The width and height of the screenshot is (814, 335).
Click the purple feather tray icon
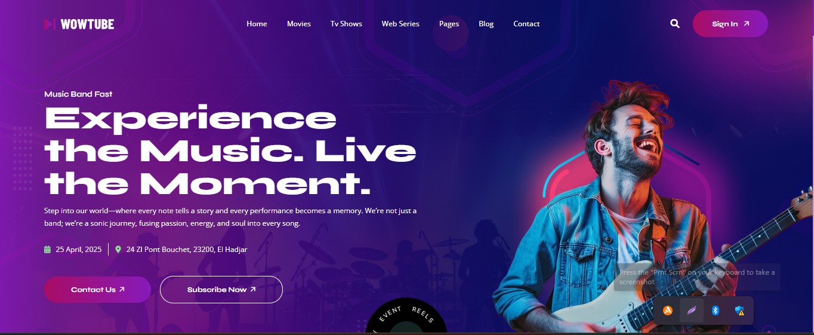pyautogui.click(x=692, y=311)
